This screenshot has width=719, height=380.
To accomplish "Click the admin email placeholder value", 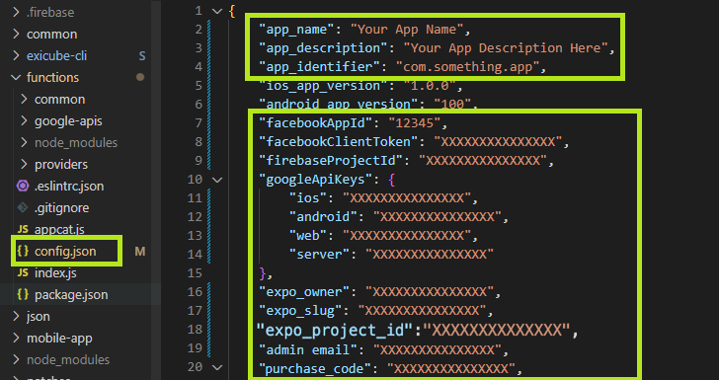I will coord(438,350).
